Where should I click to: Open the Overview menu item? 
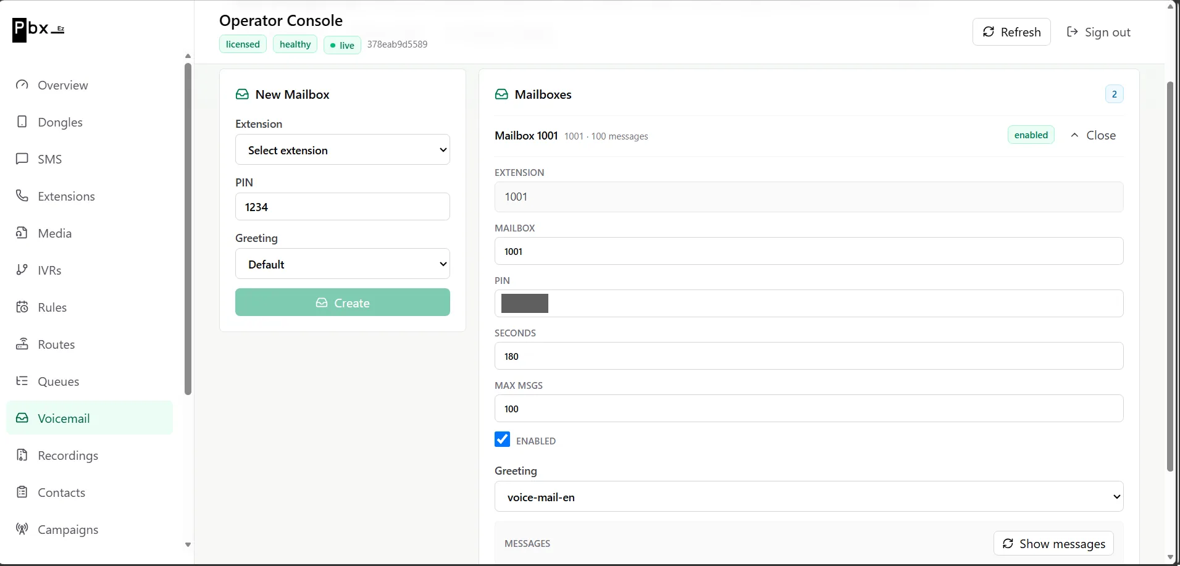coord(90,85)
